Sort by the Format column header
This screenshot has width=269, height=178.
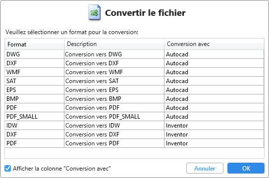coord(35,44)
